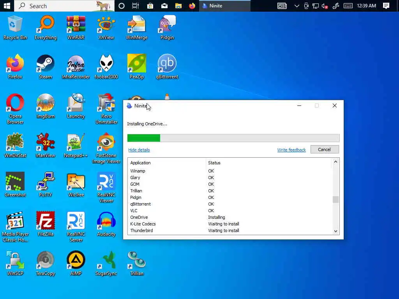Click the muted volume tray icon

325,5
